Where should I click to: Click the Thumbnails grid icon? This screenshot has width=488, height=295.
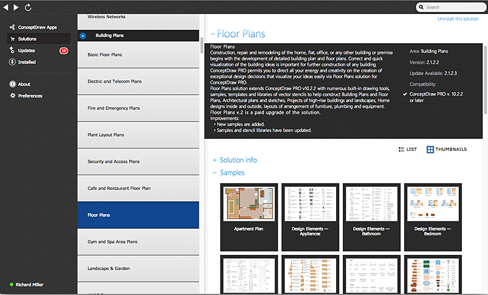point(430,150)
